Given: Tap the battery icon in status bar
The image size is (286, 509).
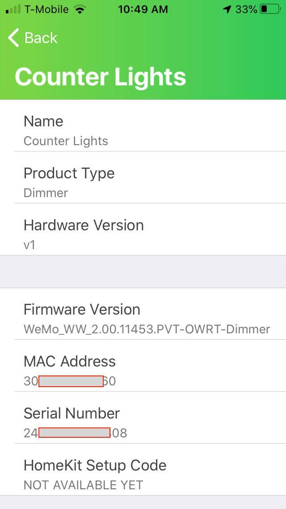Looking at the screenshot, I should pyautogui.click(x=270, y=9).
